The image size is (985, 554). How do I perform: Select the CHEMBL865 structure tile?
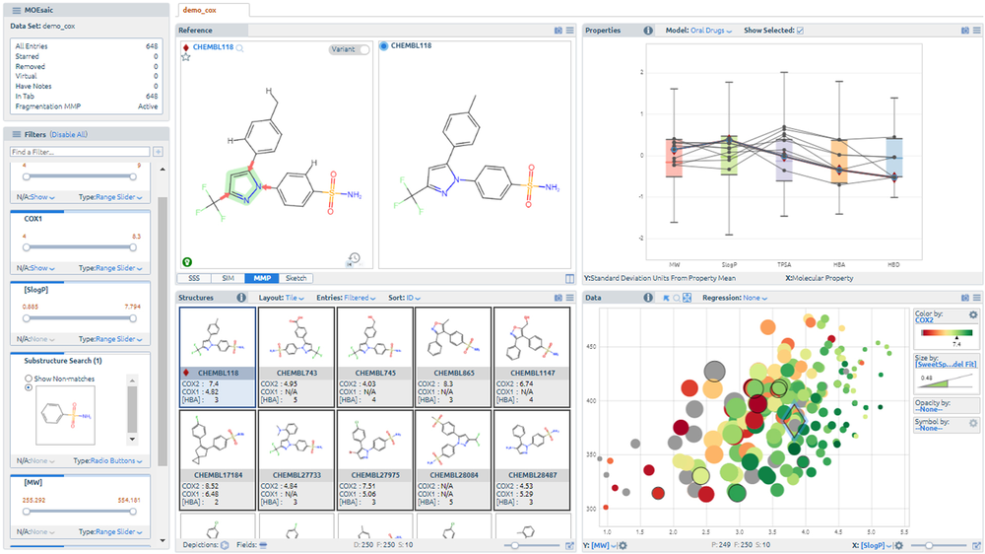[x=453, y=357]
